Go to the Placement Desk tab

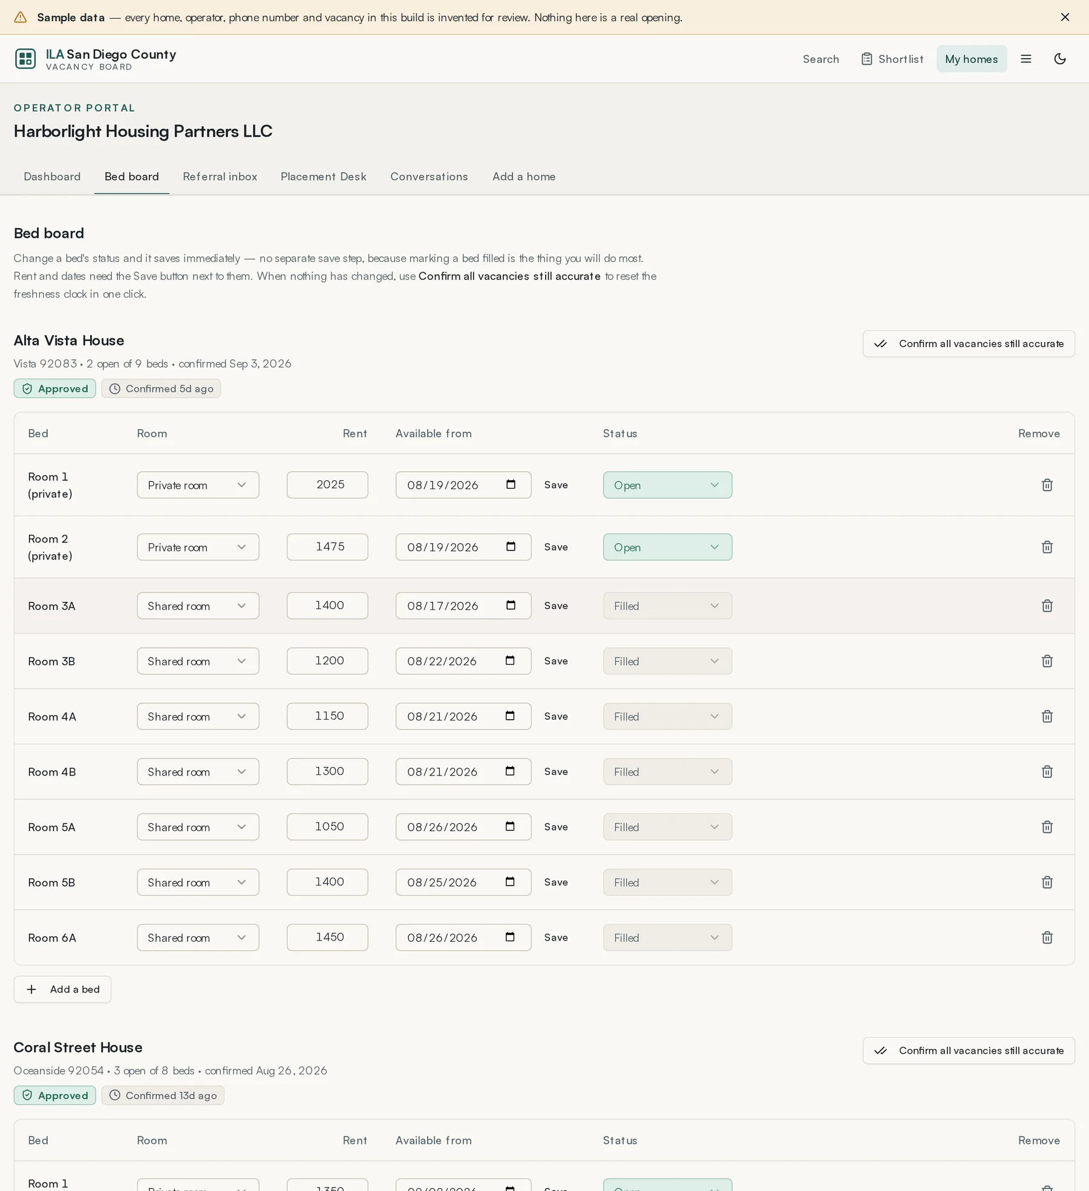(324, 177)
